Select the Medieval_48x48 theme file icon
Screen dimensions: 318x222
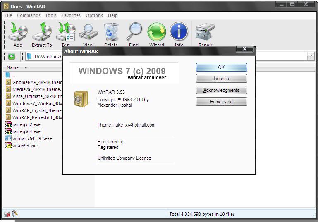pyautogui.click(x=8, y=89)
